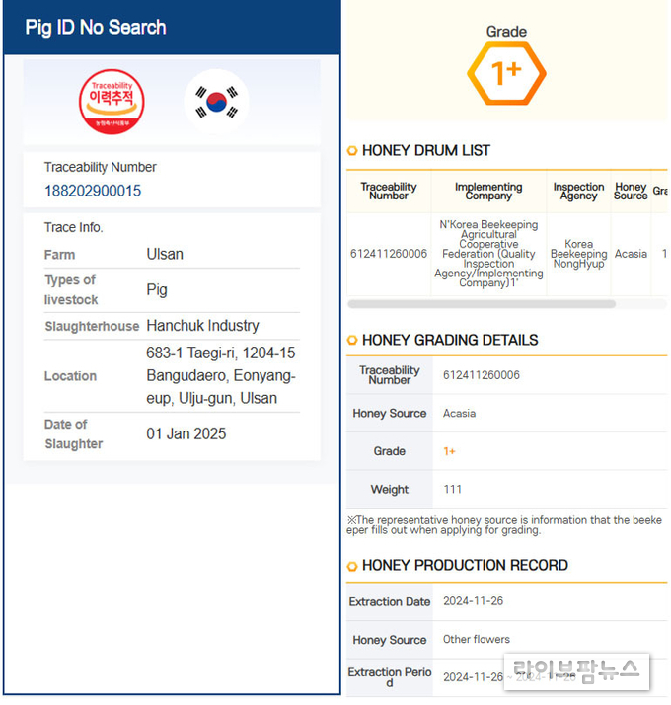Image resolution: width=671 pixels, height=705 pixels.
Task: Click the drum list horizontal scrollbar
Action: click(482, 304)
